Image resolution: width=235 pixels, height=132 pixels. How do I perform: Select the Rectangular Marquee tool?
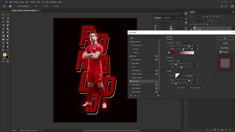pyautogui.click(x=8, y=14)
